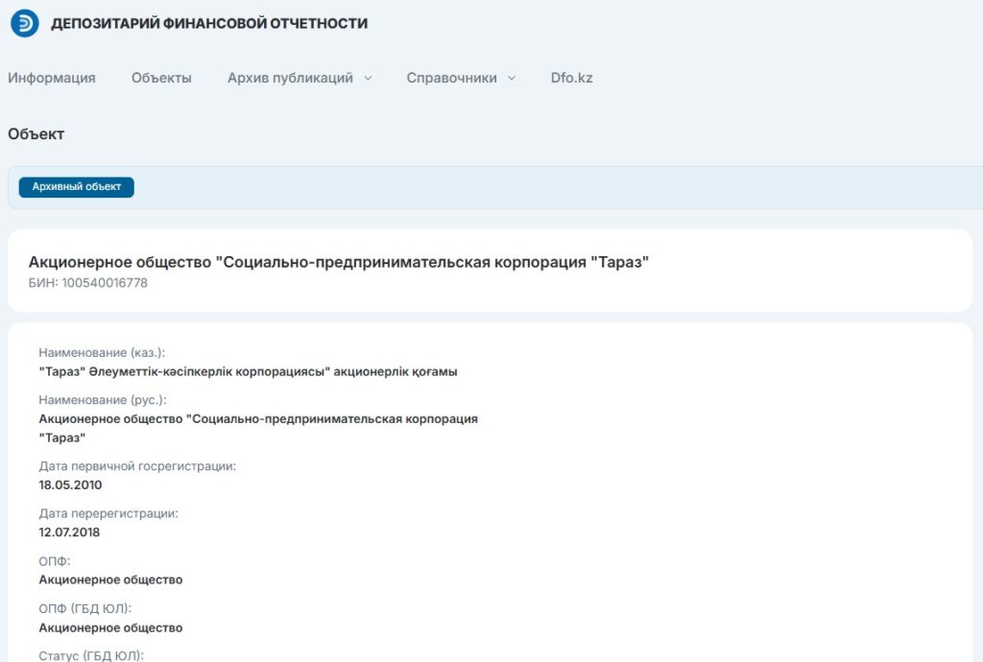The image size is (983, 662).
Task: Click the Наименование (каз.): label
Action: 102,353
